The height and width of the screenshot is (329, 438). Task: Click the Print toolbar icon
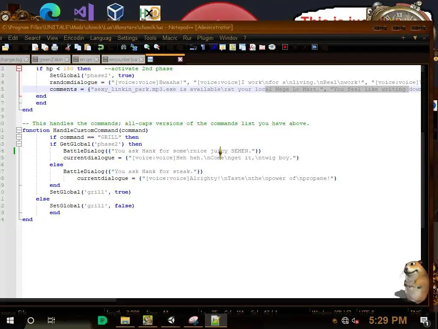pos(55,47)
